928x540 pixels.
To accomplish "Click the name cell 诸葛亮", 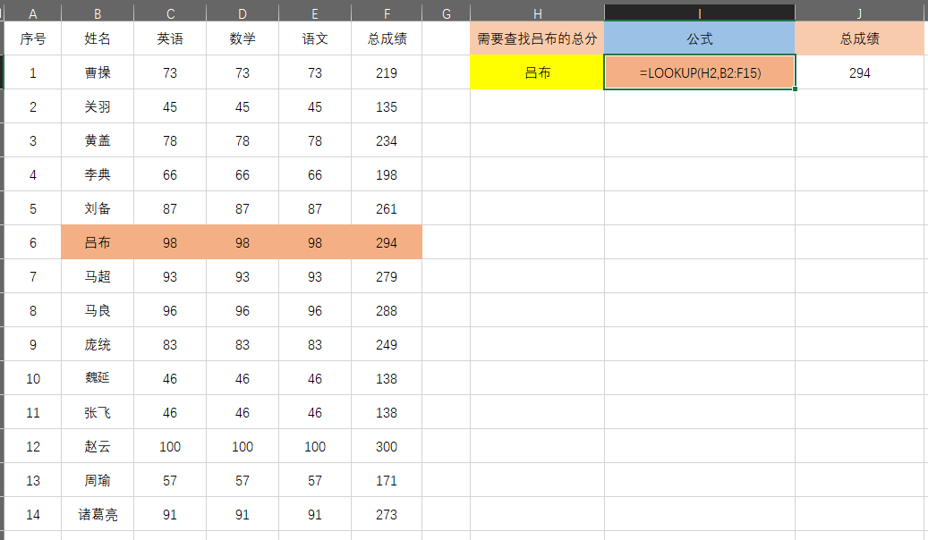I will (x=98, y=515).
